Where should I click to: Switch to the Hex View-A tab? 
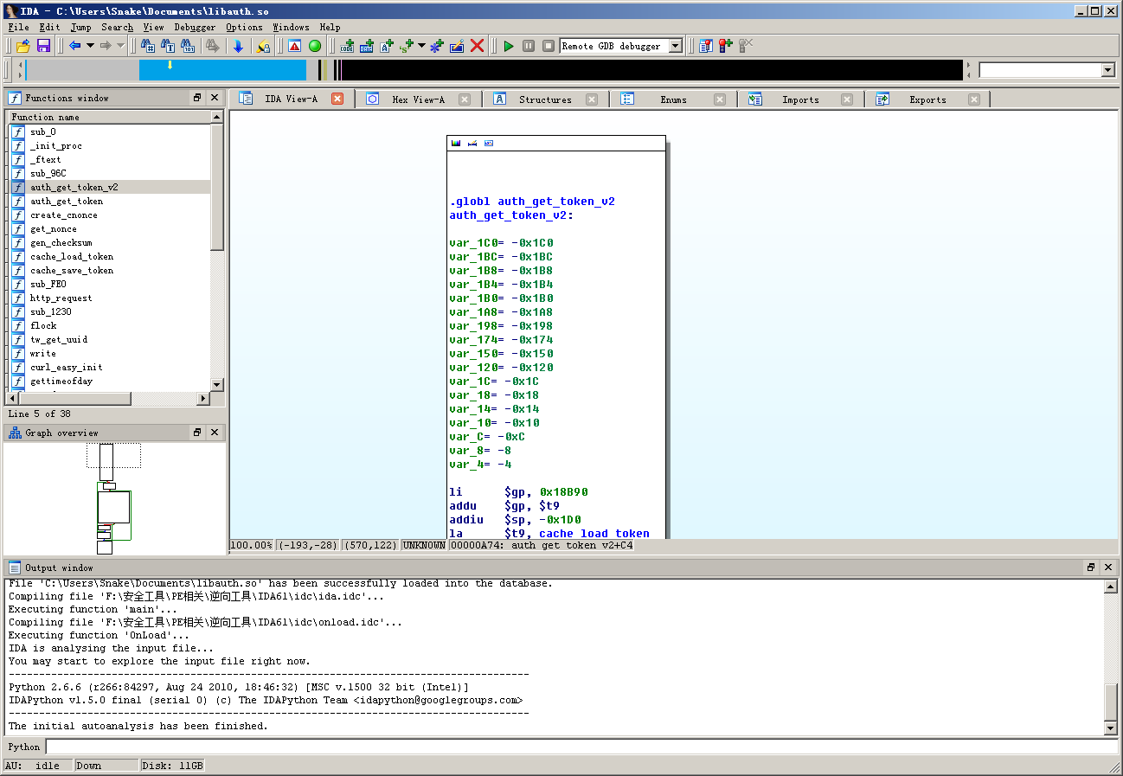tap(418, 99)
